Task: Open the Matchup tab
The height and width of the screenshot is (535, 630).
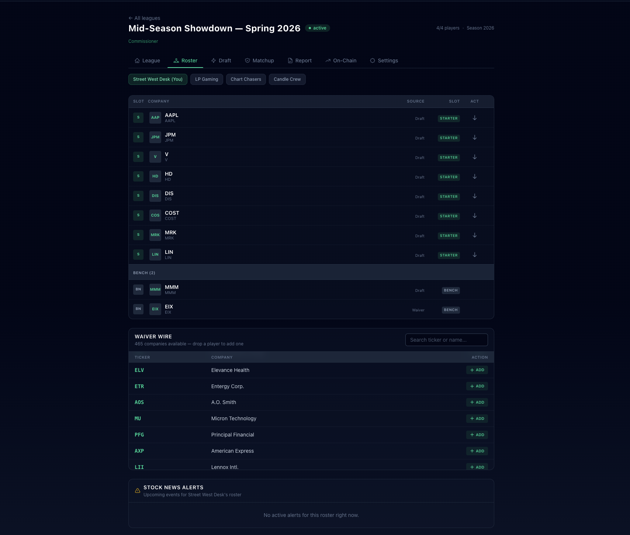Action: [x=260, y=61]
